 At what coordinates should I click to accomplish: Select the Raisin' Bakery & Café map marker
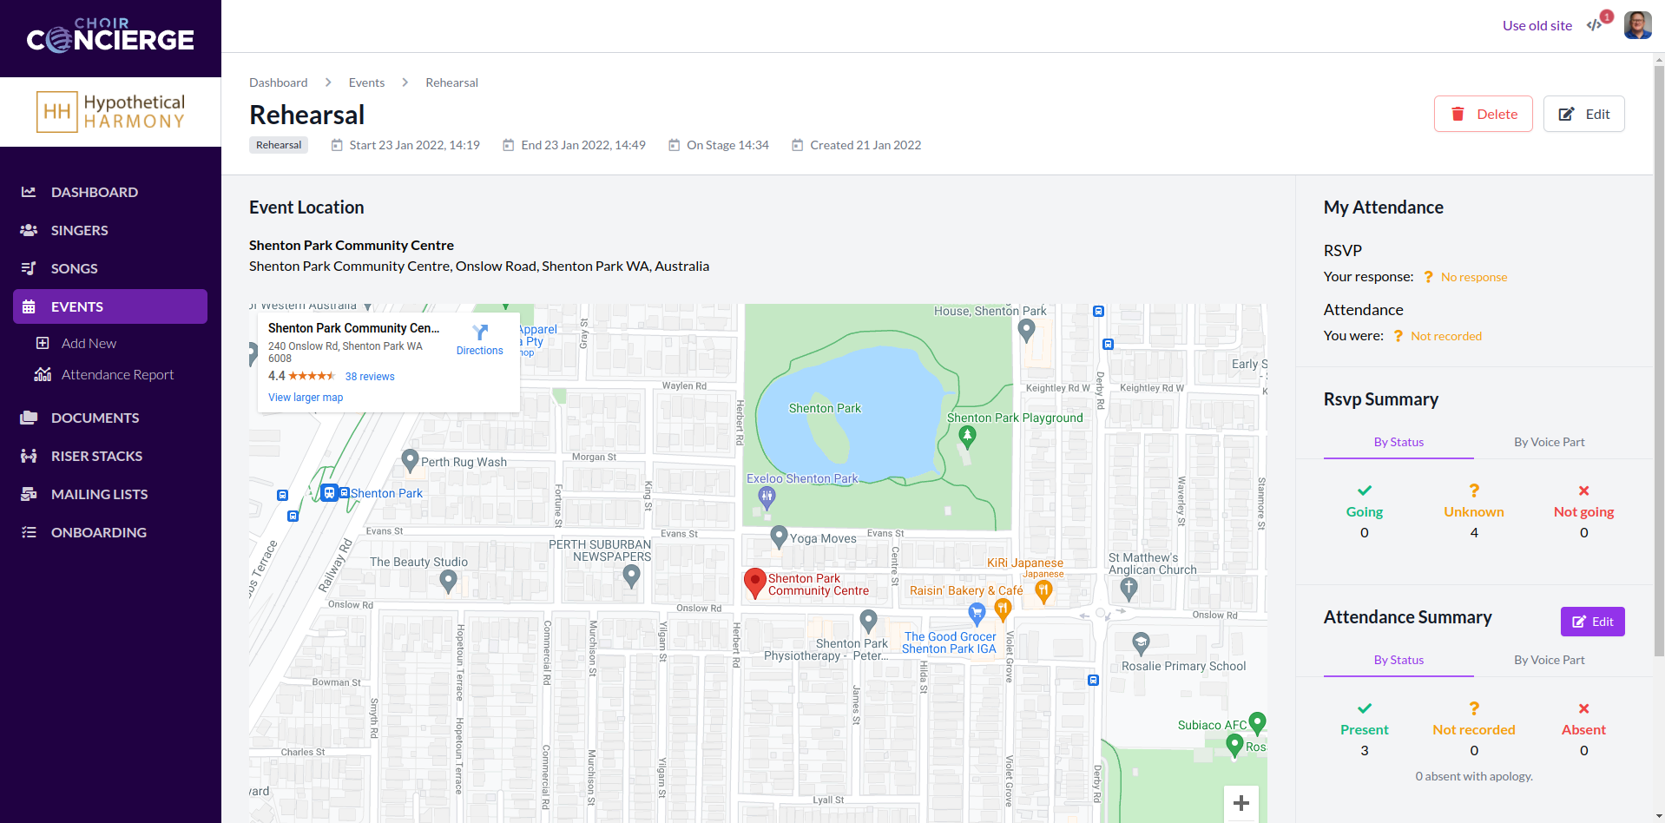[x=1043, y=591]
